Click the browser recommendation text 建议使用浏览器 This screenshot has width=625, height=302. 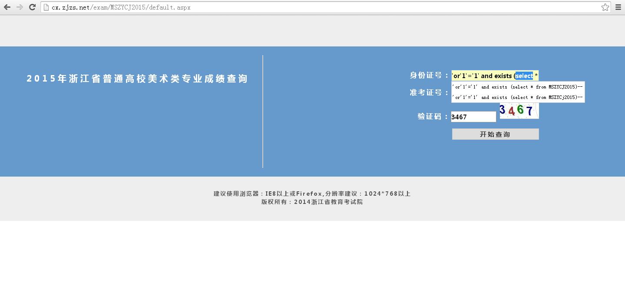(312, 194)
